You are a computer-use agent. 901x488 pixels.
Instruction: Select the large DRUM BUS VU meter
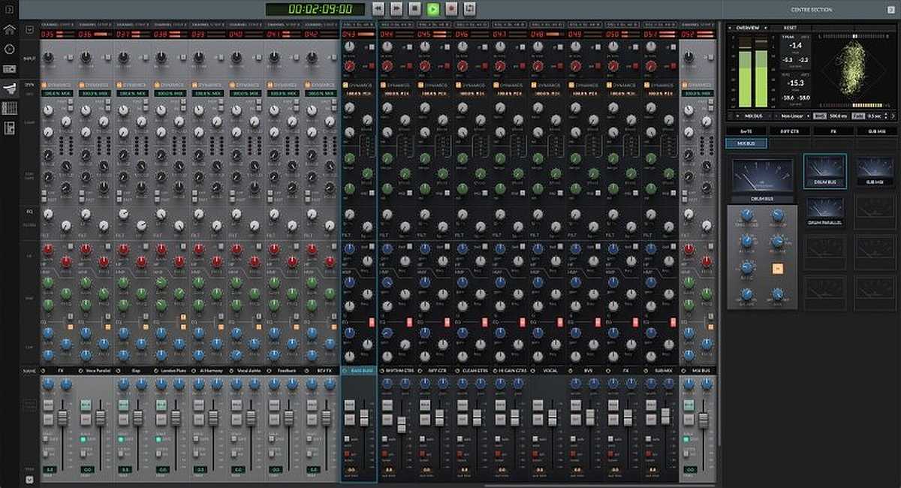coord(763,179)
